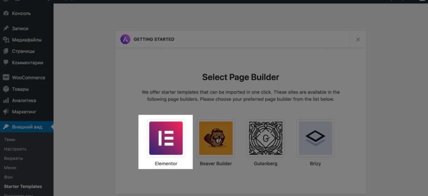Click the Комментарии speech bubble icon
Viewport: 428px width, 196px height.
(x=6, y=63)
